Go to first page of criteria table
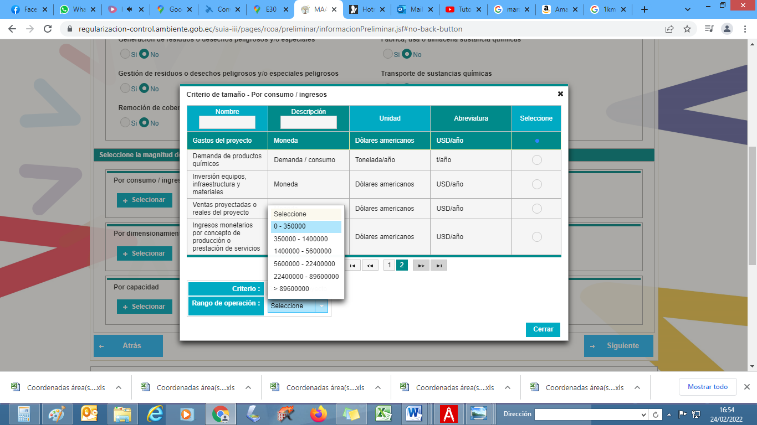This screenshot has height=425, width=757. 352,266
